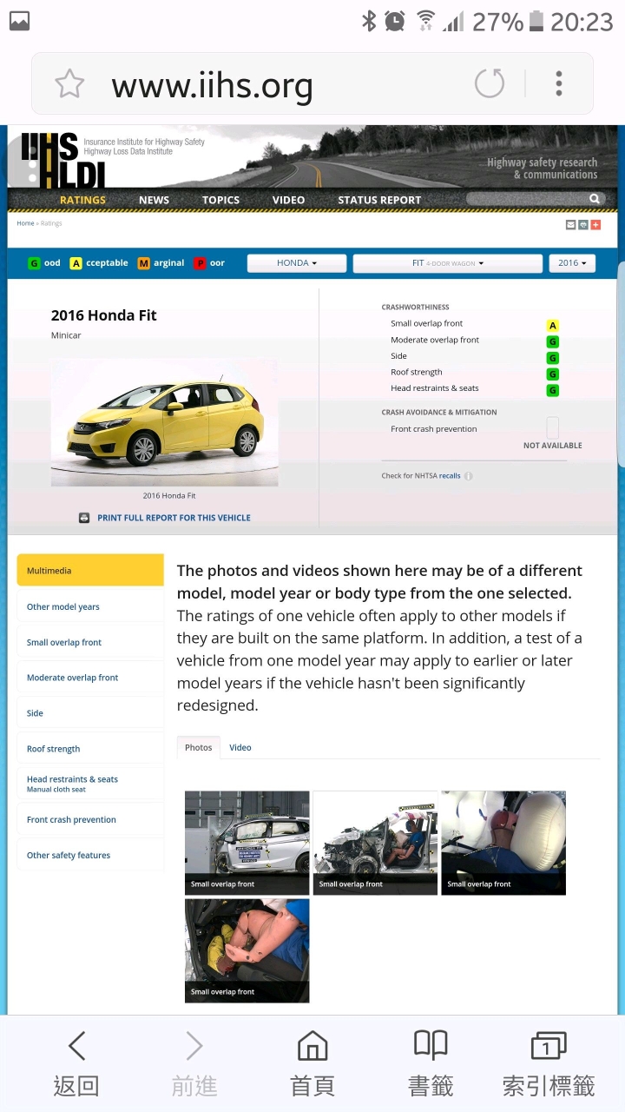Select Other model years in sidebar
This screenshot has width=625, height=1112.
(90, 606)
